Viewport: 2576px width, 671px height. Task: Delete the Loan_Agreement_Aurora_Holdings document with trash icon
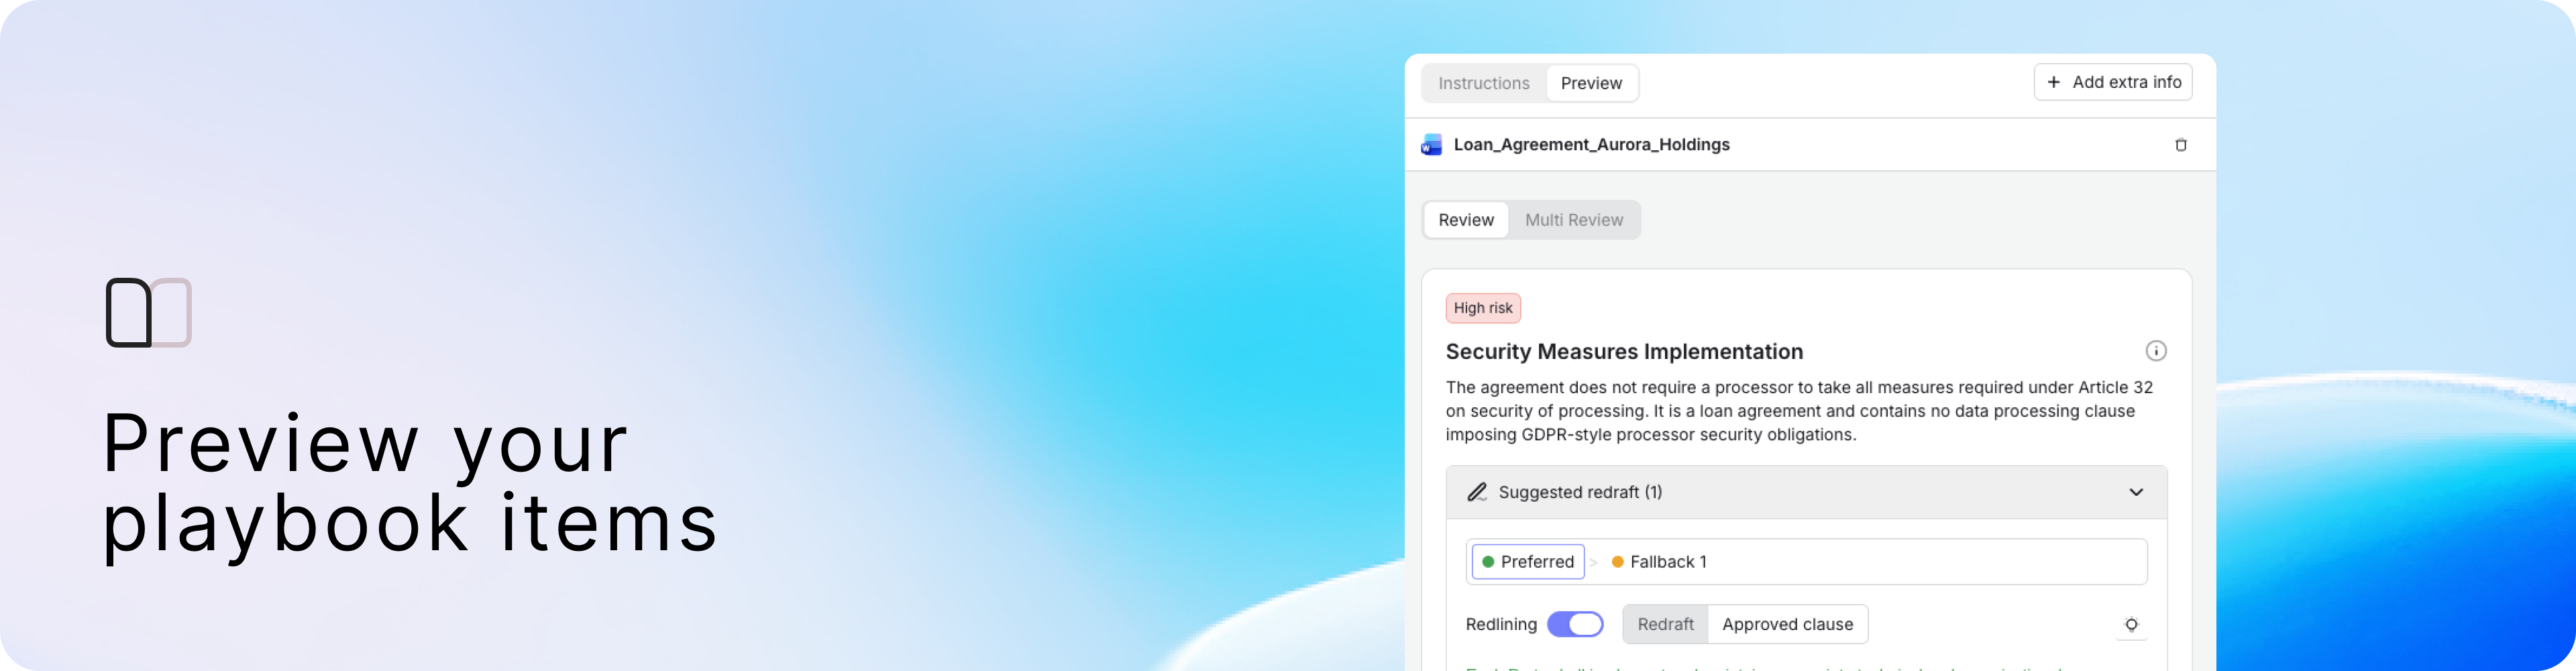[x=2181, y=145]
